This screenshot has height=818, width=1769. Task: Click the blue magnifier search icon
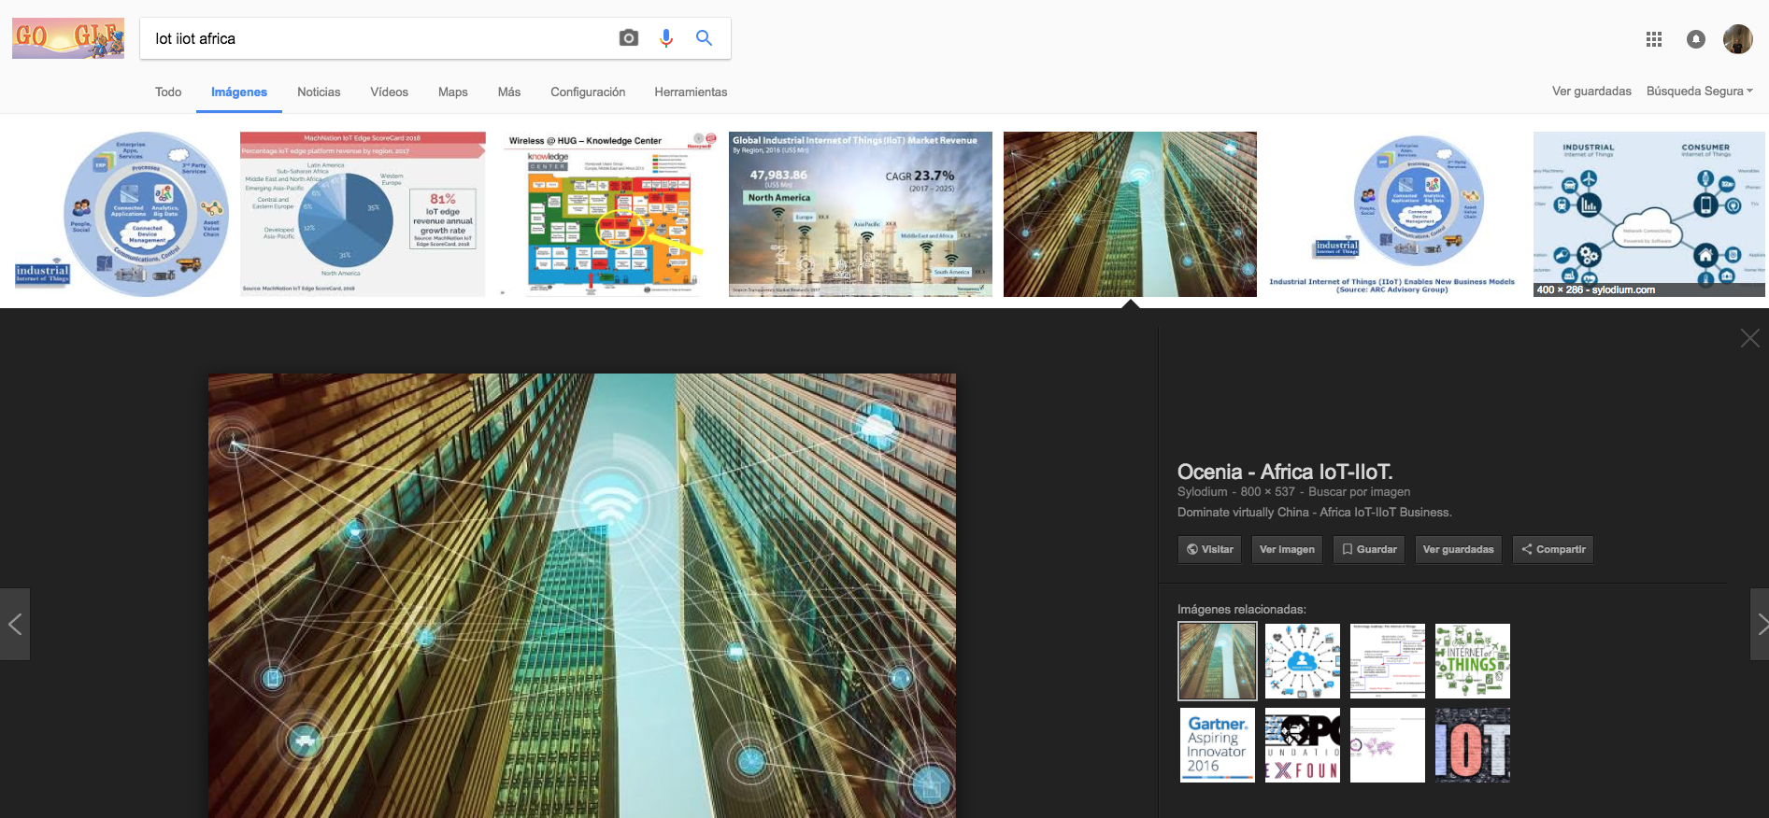(704, 38)
